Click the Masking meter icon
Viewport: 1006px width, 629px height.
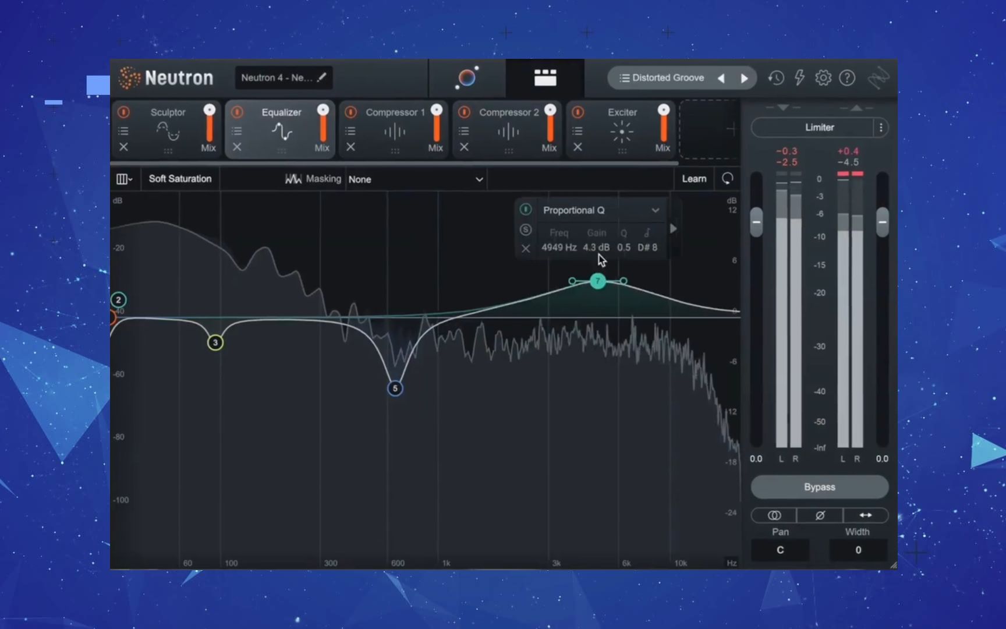pos(293,179)
